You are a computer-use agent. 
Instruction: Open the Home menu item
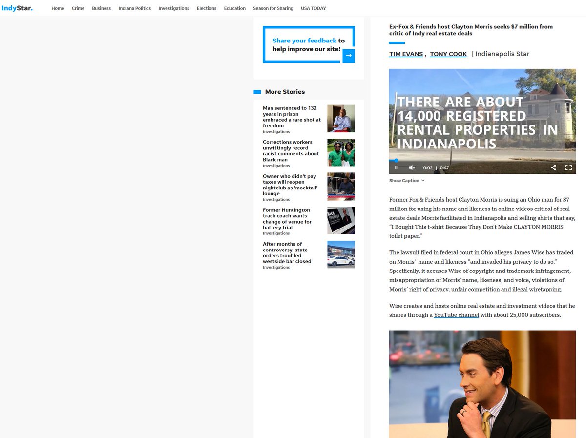pyautogui.click(x=58, y=8)
